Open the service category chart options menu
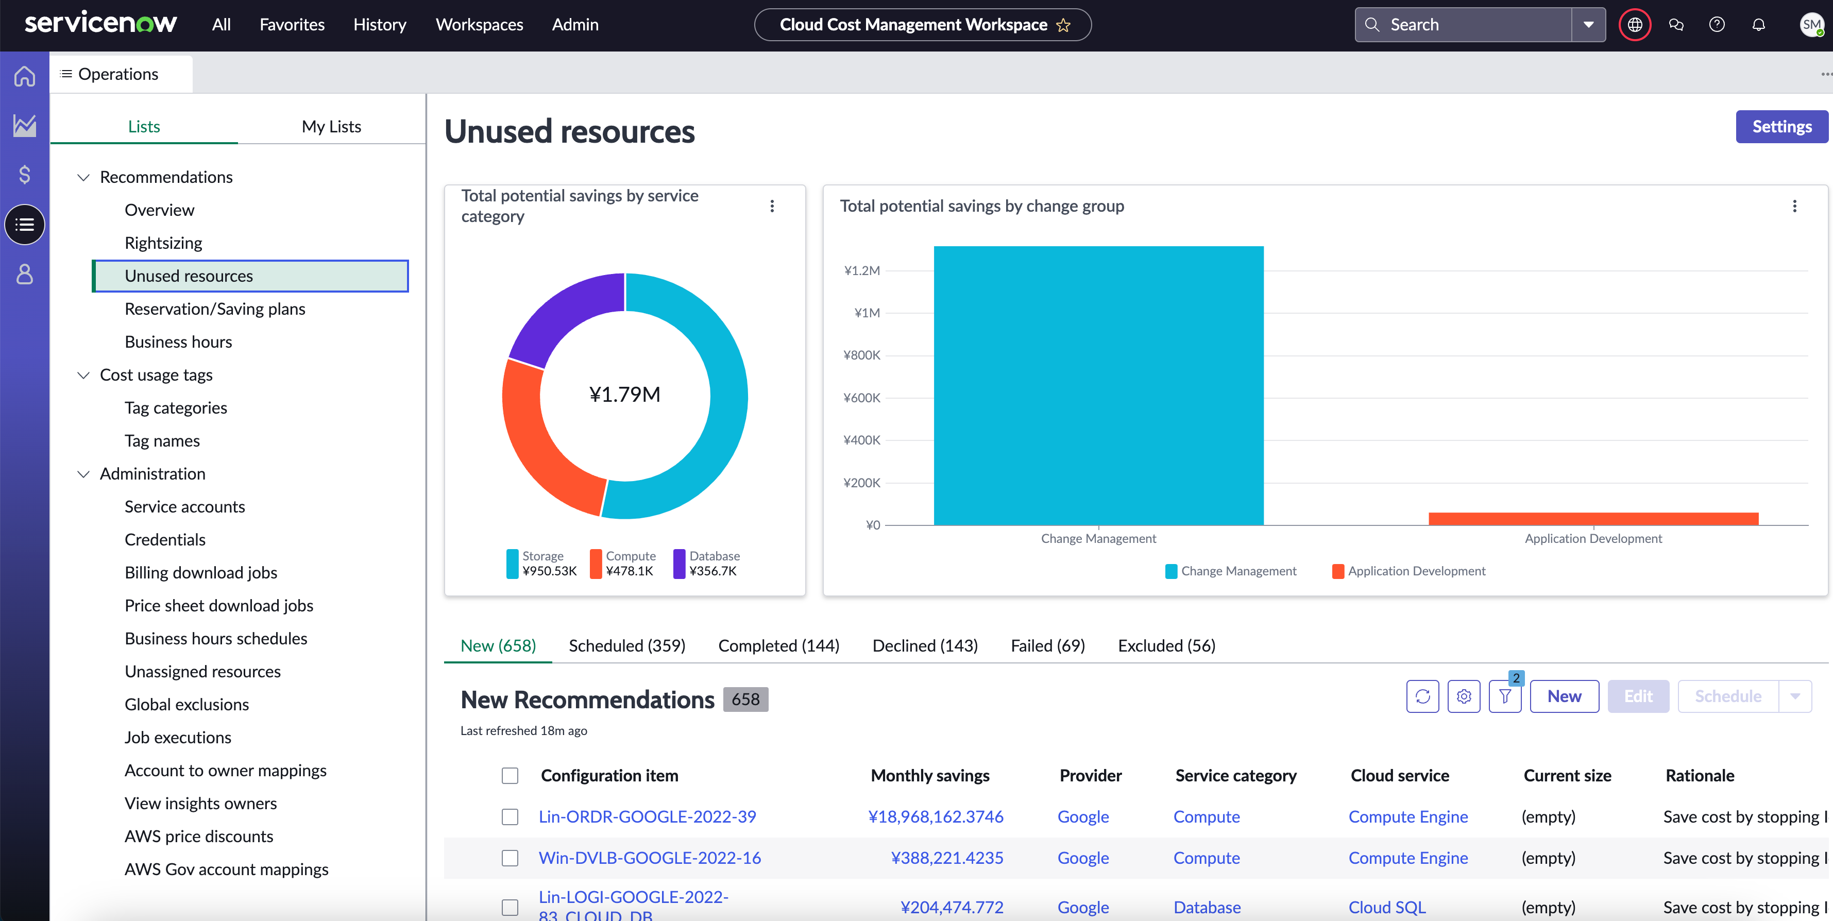This screenshot has height=921, width=1833. [772, 206]
